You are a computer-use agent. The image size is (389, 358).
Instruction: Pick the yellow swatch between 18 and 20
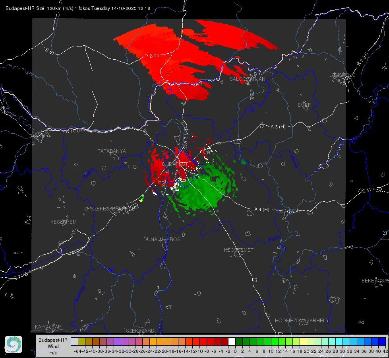tap(303, 341)
